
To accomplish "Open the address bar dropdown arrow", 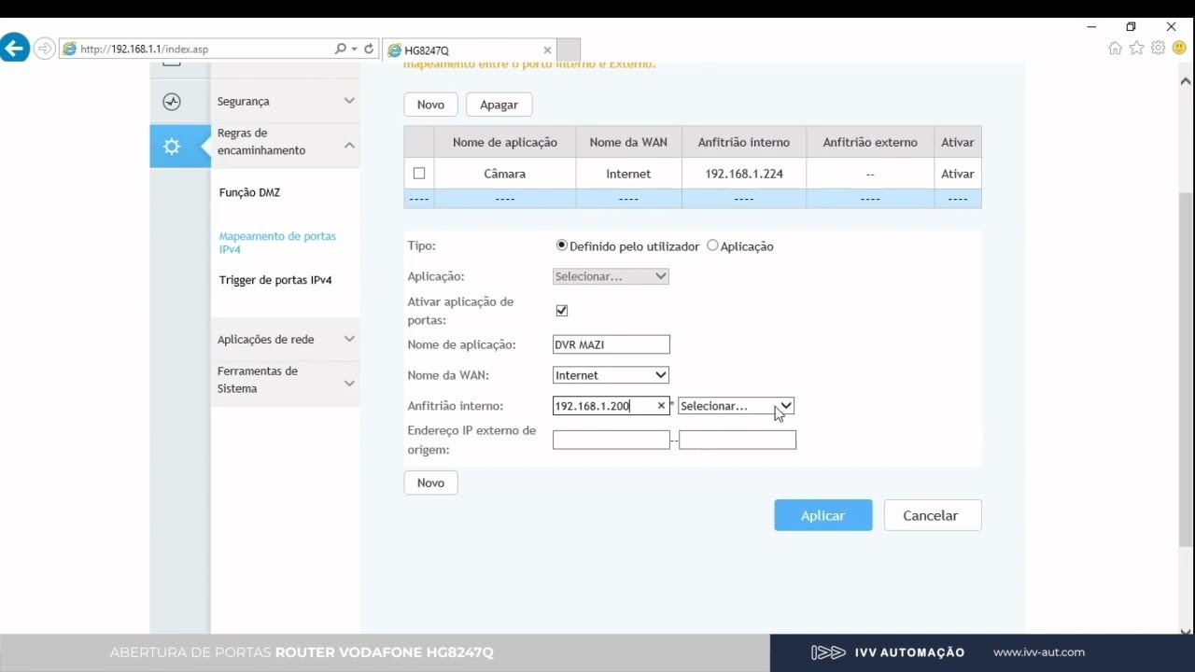I will point(354,49).
